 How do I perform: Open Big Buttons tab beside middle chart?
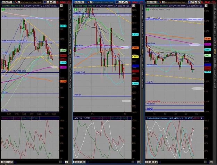tap(142, 42)
